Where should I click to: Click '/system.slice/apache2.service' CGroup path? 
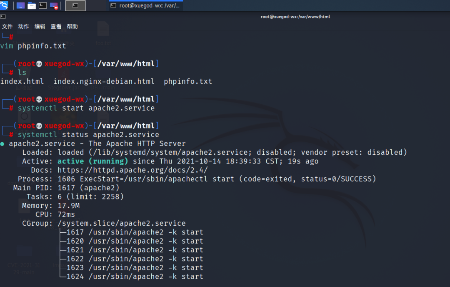point(122,223)
